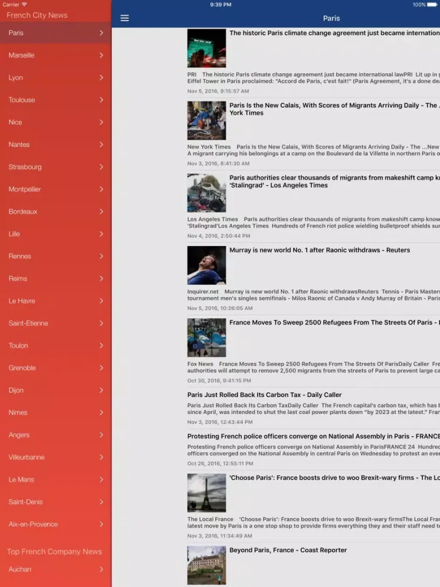
Task: Open Protesting French police officers headline
Action: pos(313,436)
